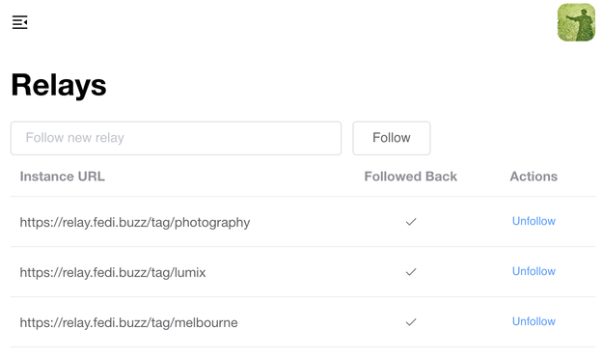Click the photography relay checkmark icon
Screen dimensions: 602x356
[x=411, y=222]
